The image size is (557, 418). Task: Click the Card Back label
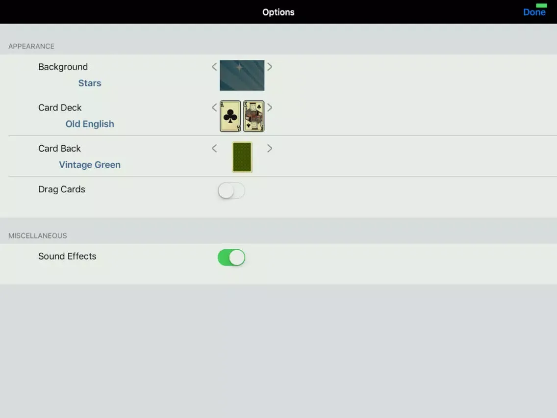(x=59, y=149)
